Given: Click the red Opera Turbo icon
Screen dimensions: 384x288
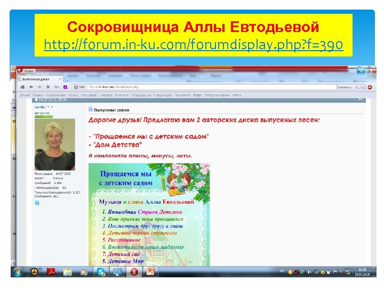Looking at the screenshot, I should tap(370, 87).
